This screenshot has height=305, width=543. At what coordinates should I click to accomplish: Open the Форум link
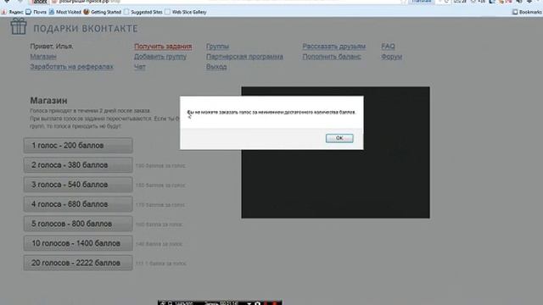pos(392,57)
